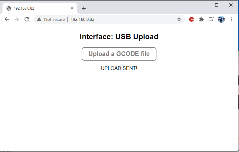Screen dimensions: 239x152
Task: Open the Not secure site warning
Action: (51, 19)
